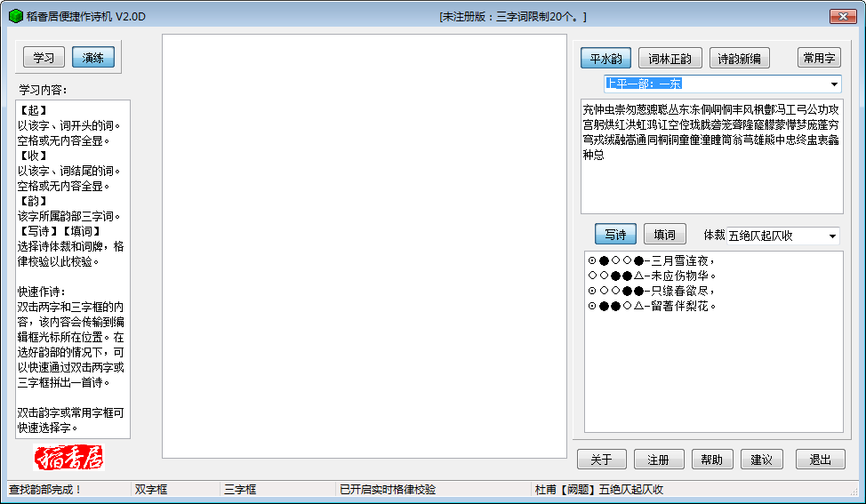The image size is (866, 504).
Task: Click the 【起】 heading in 学习内容
Action: coord(33,110)
